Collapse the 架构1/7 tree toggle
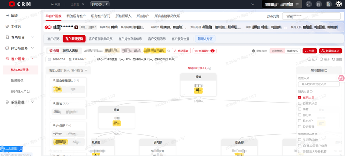Viewport: 345px width, 156px height. coord(210,69)
